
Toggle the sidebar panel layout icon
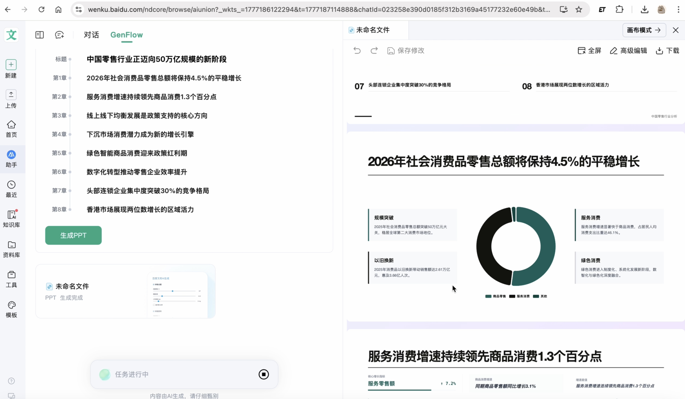[40, 35]
